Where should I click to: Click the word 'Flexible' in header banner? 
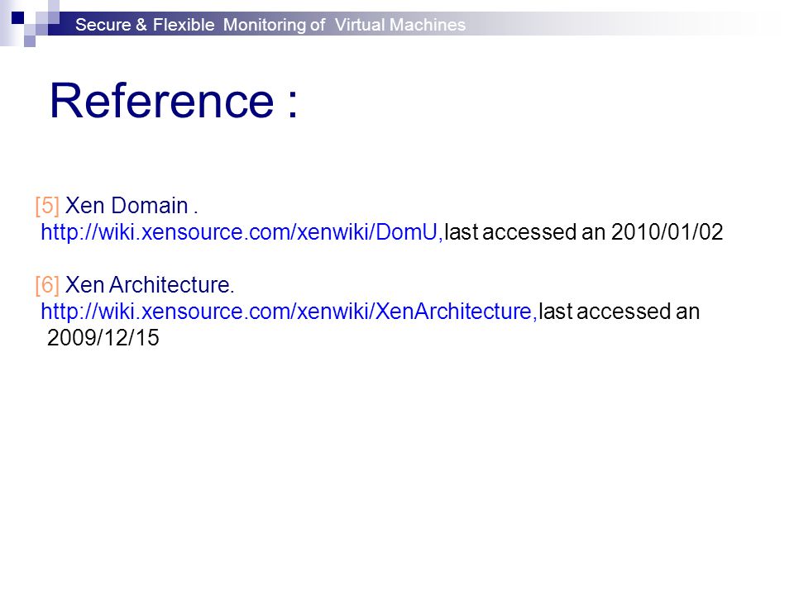click(184, 24)
